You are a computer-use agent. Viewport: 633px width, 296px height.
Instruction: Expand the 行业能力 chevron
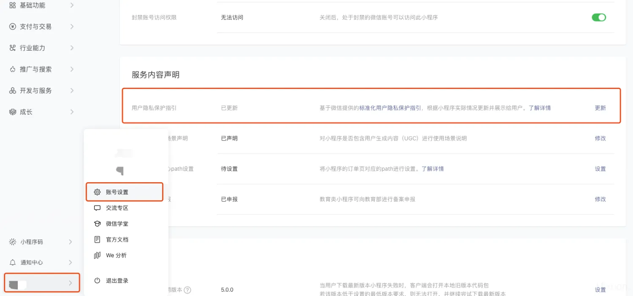click(72, 48)
